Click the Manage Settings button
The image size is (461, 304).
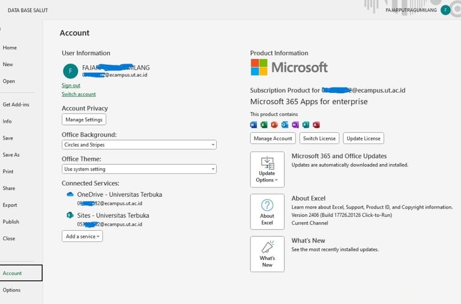pyautogui.click(x=84, y=120)
